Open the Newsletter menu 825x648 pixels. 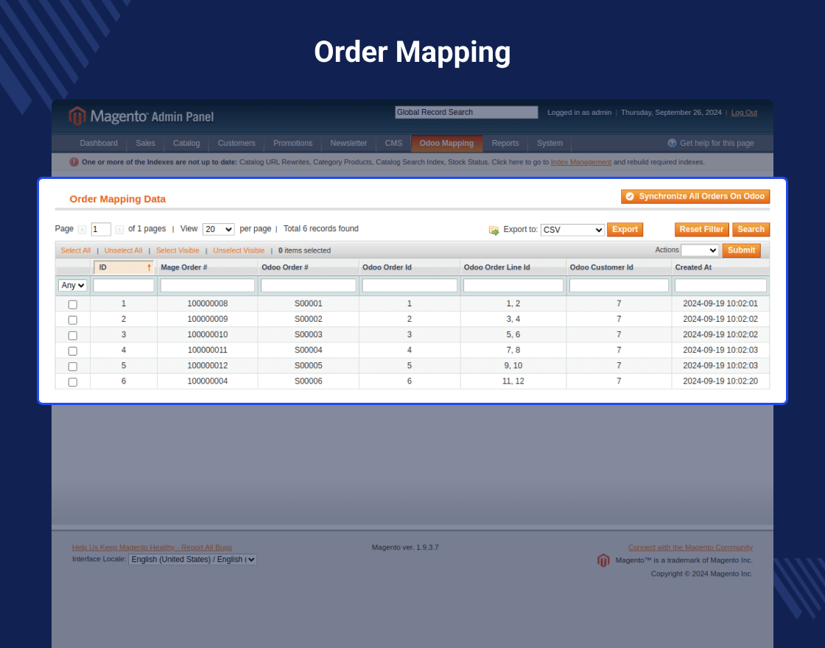tap(348, 143)
